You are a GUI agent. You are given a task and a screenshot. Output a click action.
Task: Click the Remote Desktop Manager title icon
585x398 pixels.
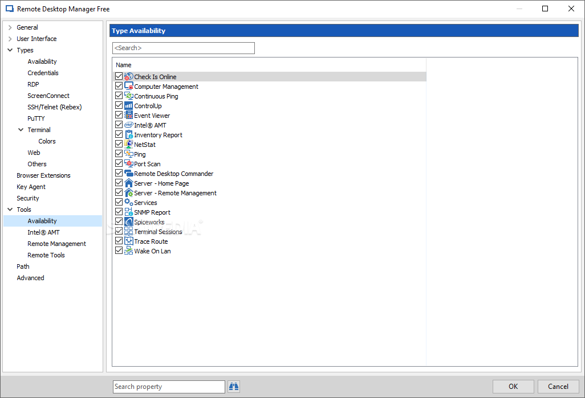click(x=10, y=9)
